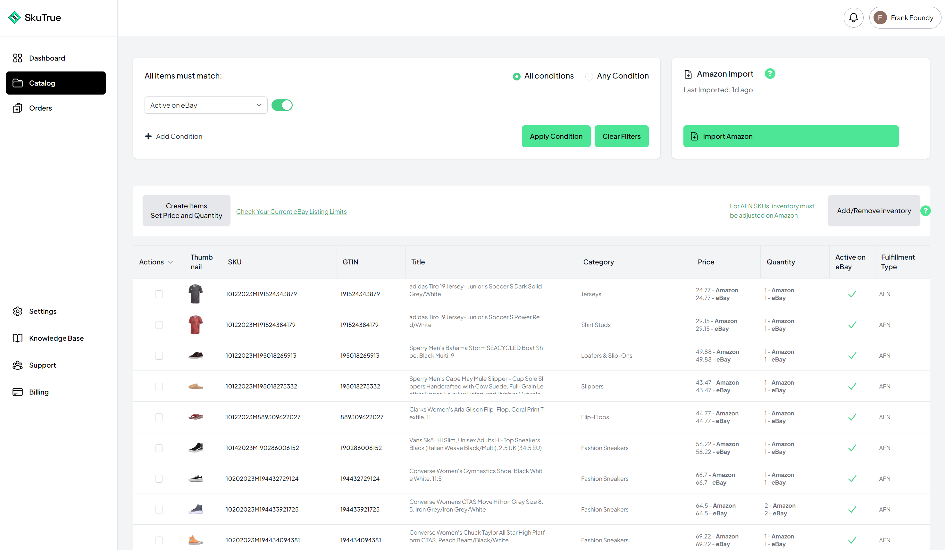Select the Any Condition radio button
Screen dimensions: 945x550
pyautogui.click(x=589, y=76)
